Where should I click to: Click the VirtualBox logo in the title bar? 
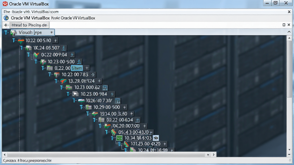tap(5, 4)
